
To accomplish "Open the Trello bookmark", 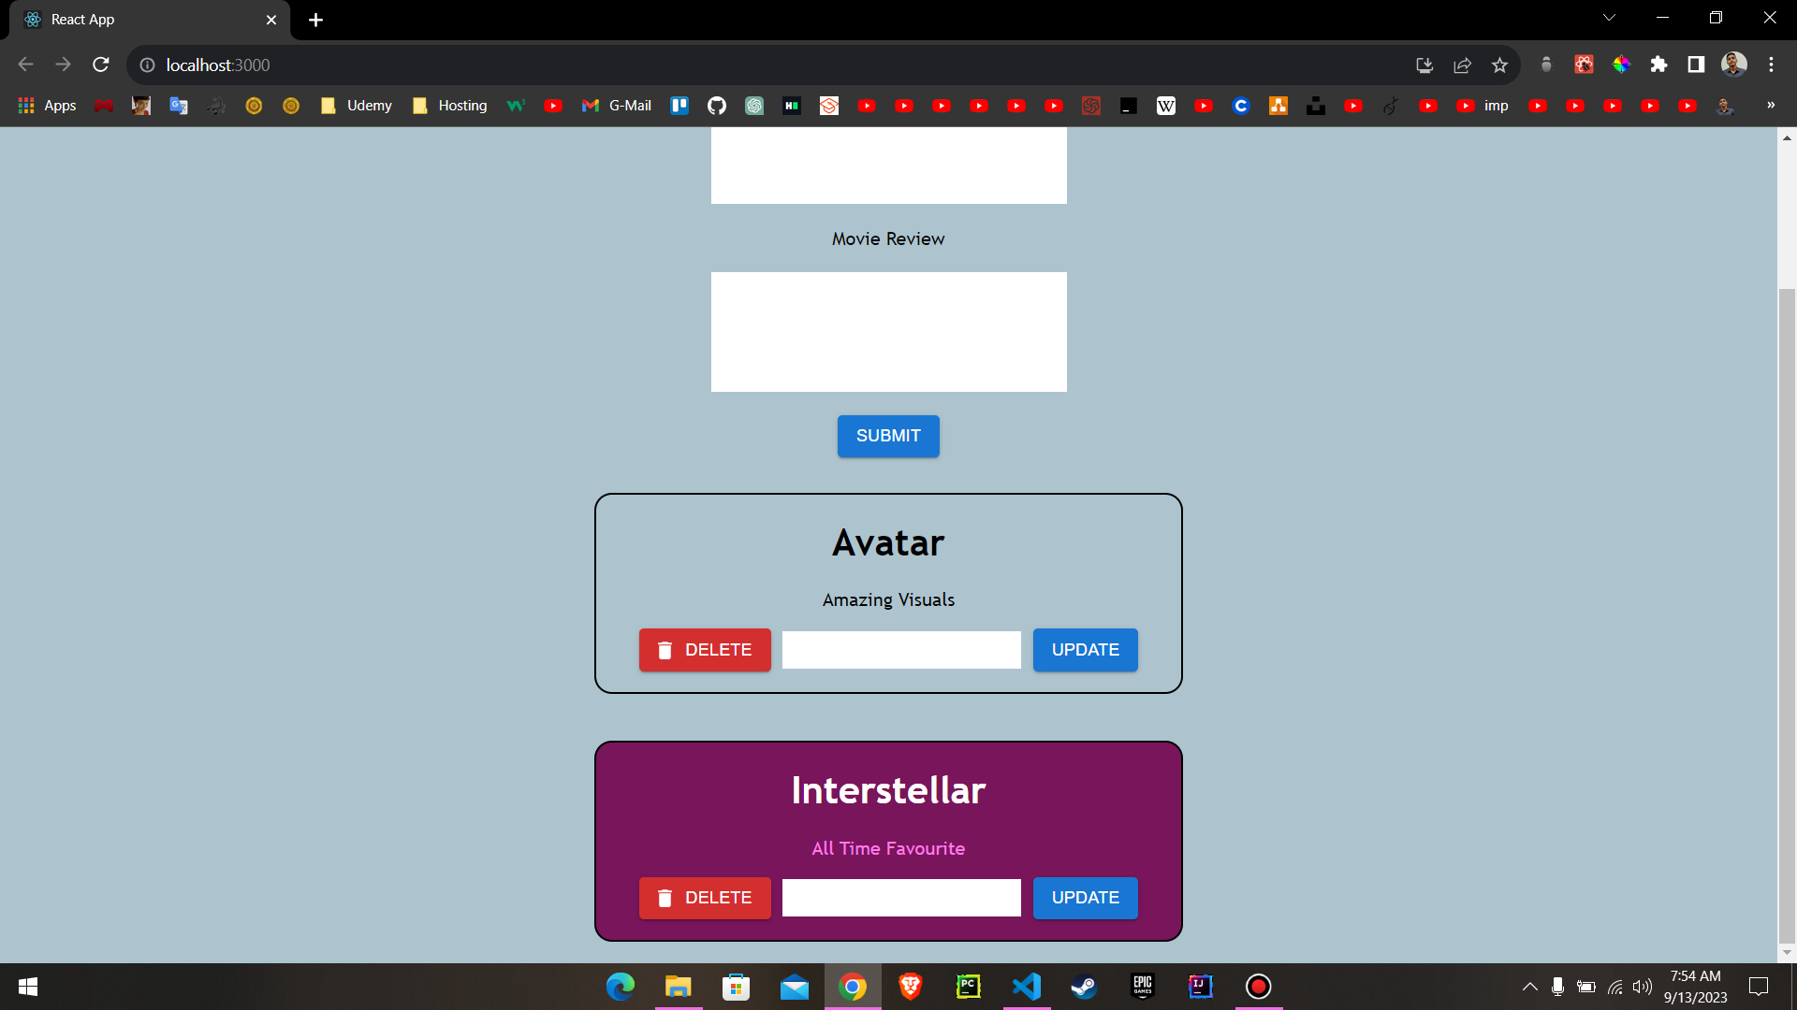I will pos(679,106).
